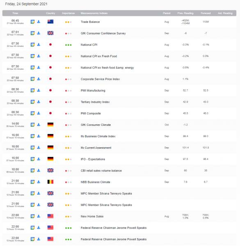Image resolution: width=240 pixels, height=246 pixels.
Task: Download CBI retail sales volume balance event
Action: [39, 171]
